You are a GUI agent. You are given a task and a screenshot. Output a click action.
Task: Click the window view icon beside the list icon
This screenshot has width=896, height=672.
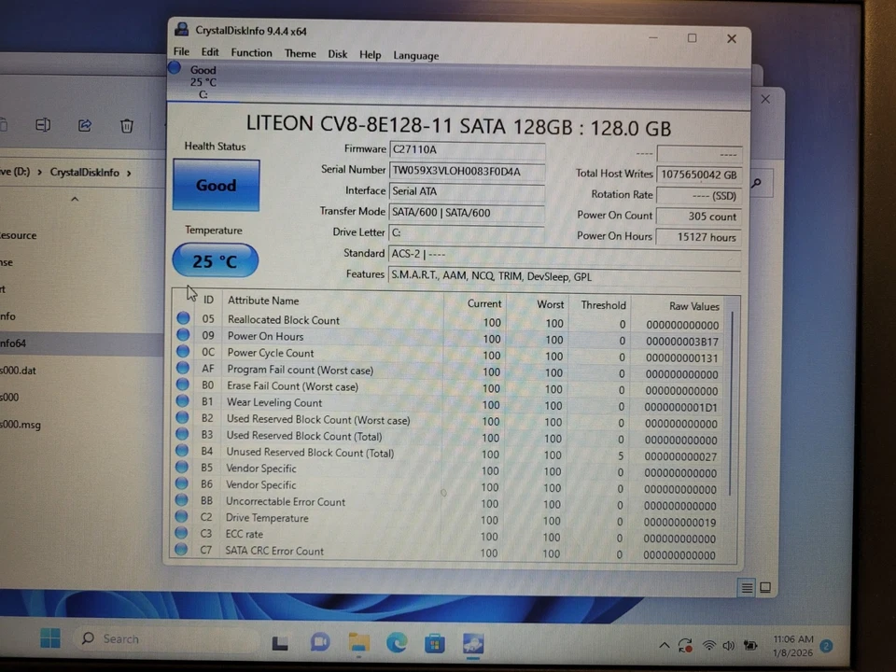[x=764, y=587]
